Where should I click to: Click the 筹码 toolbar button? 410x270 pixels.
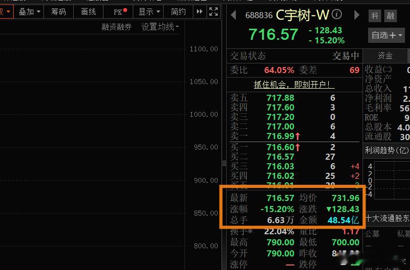click(59, 12)
